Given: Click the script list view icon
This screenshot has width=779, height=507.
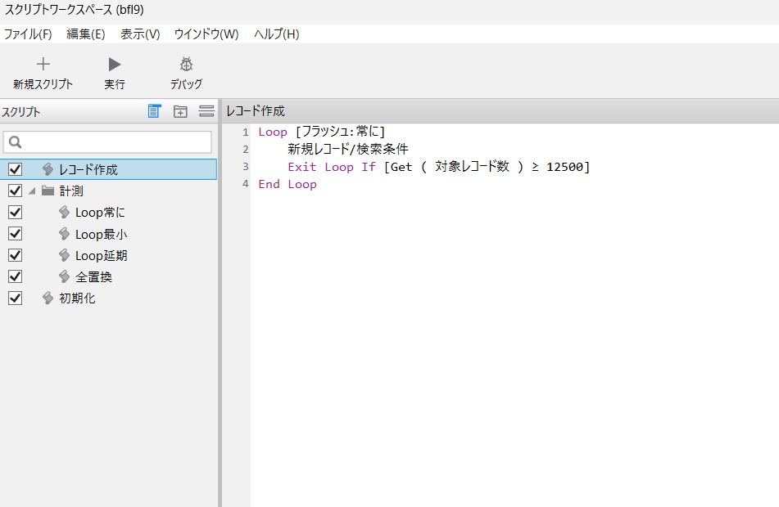Looking at the screenshot, I should 155,111.
